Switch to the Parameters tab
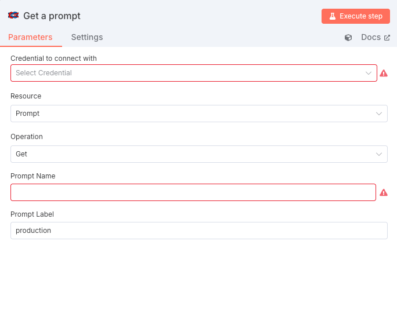The image size is (397, 336). pos(30,37)
